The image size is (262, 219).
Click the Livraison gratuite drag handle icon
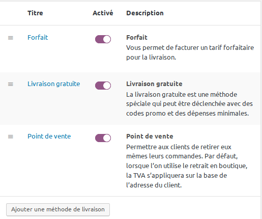[11, 84]
